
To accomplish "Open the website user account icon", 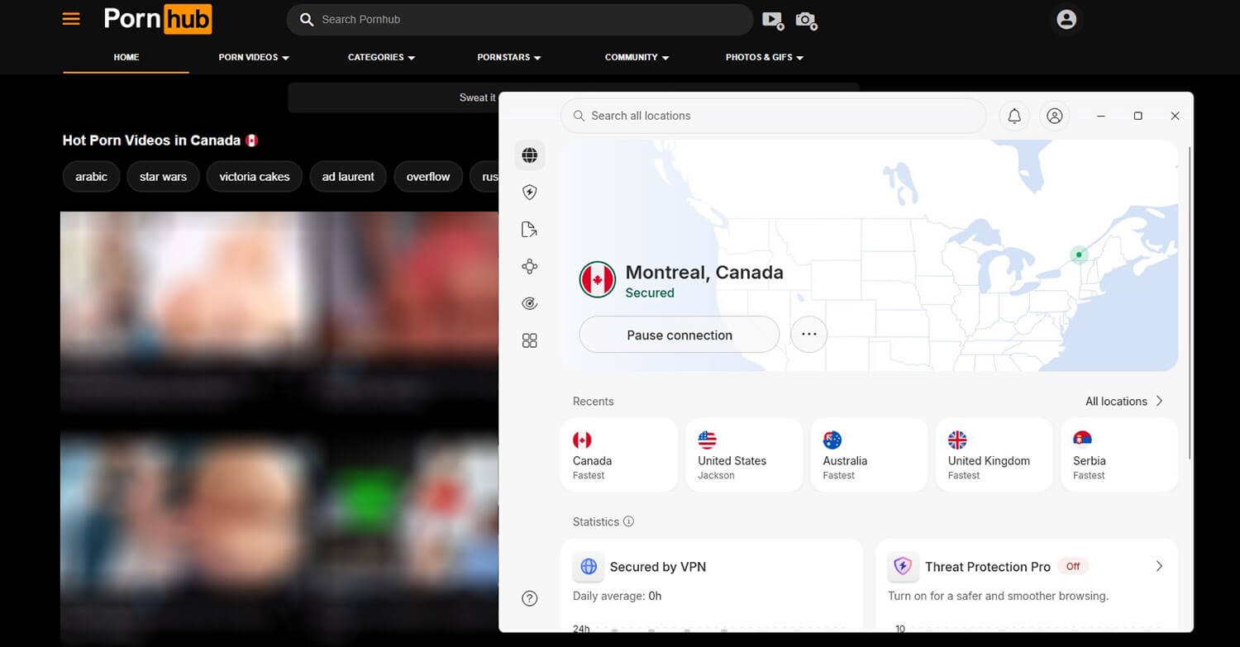I will 1066,19.
